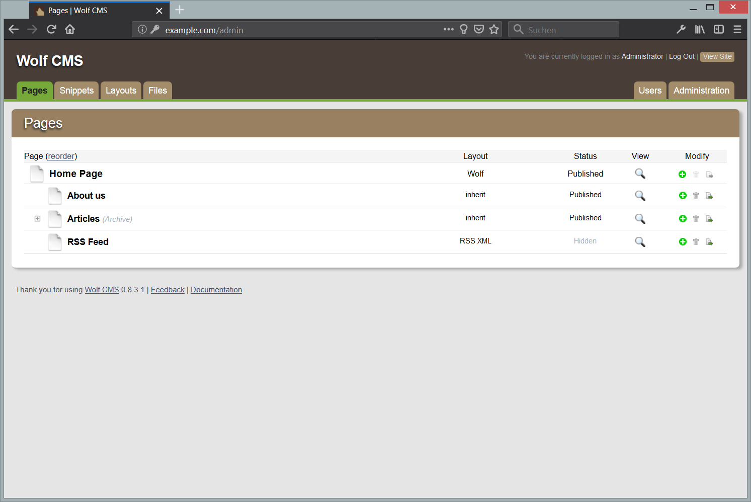The height and width of the screenshot is (502, 751).
Task: Click the Wolf CMS header logo
Action: [50, 61]
